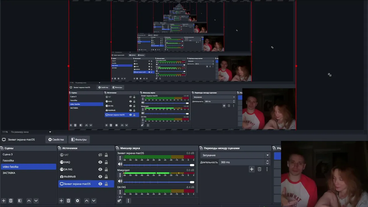Select the Сцена 3 scene

tap(28, 154)
